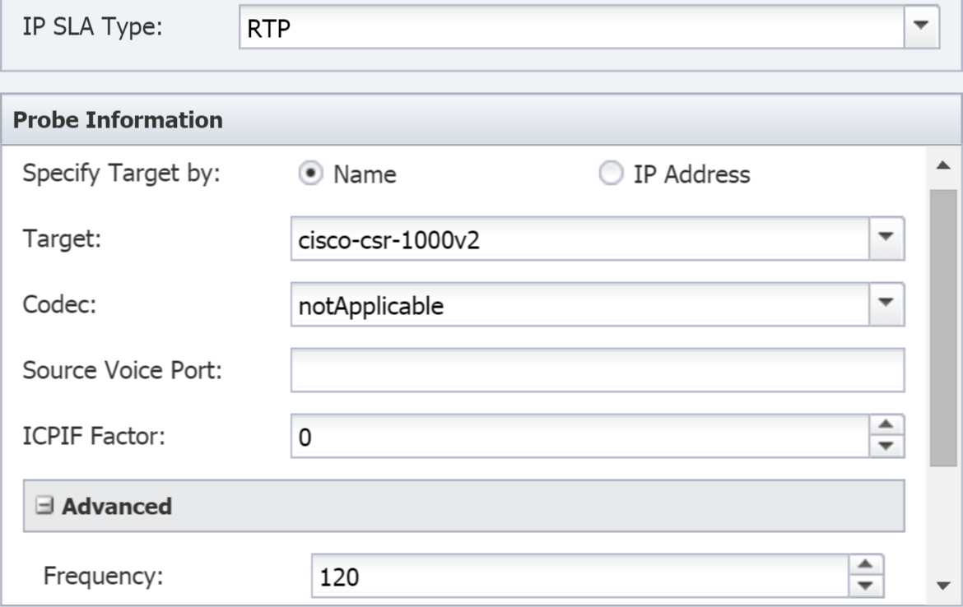The image size is (963, 607).
Task: Open the IP SLA Type dropdown arrow
Action: coord(921,26)
